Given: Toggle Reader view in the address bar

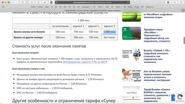Looking at the screenshot, I should (x=57, y=2).
